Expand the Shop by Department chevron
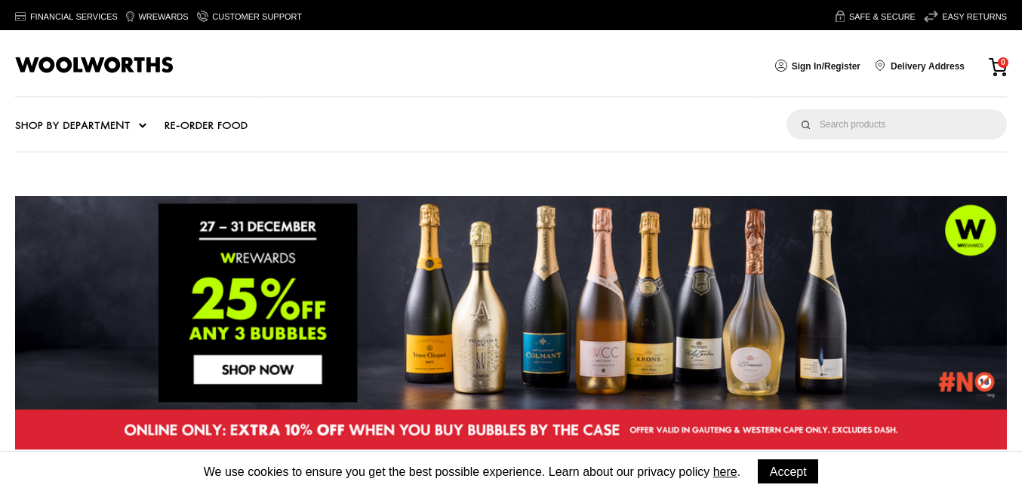Screen dimensions: 1031x491 [143, 126]
